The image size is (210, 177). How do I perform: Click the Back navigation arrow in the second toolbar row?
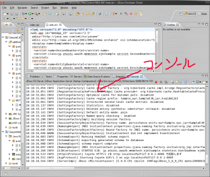click(23, 19)
